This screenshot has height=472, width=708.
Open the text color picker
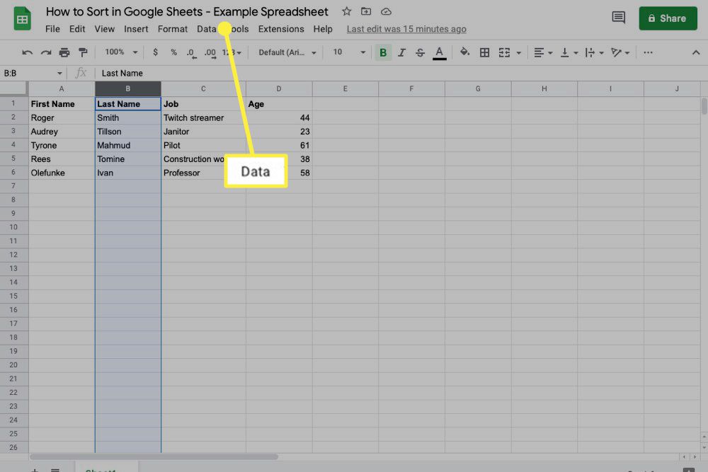point(440,53)
